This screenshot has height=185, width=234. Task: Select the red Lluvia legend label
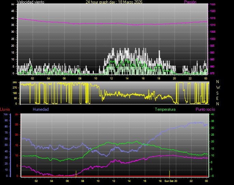[x=5, y=109]
